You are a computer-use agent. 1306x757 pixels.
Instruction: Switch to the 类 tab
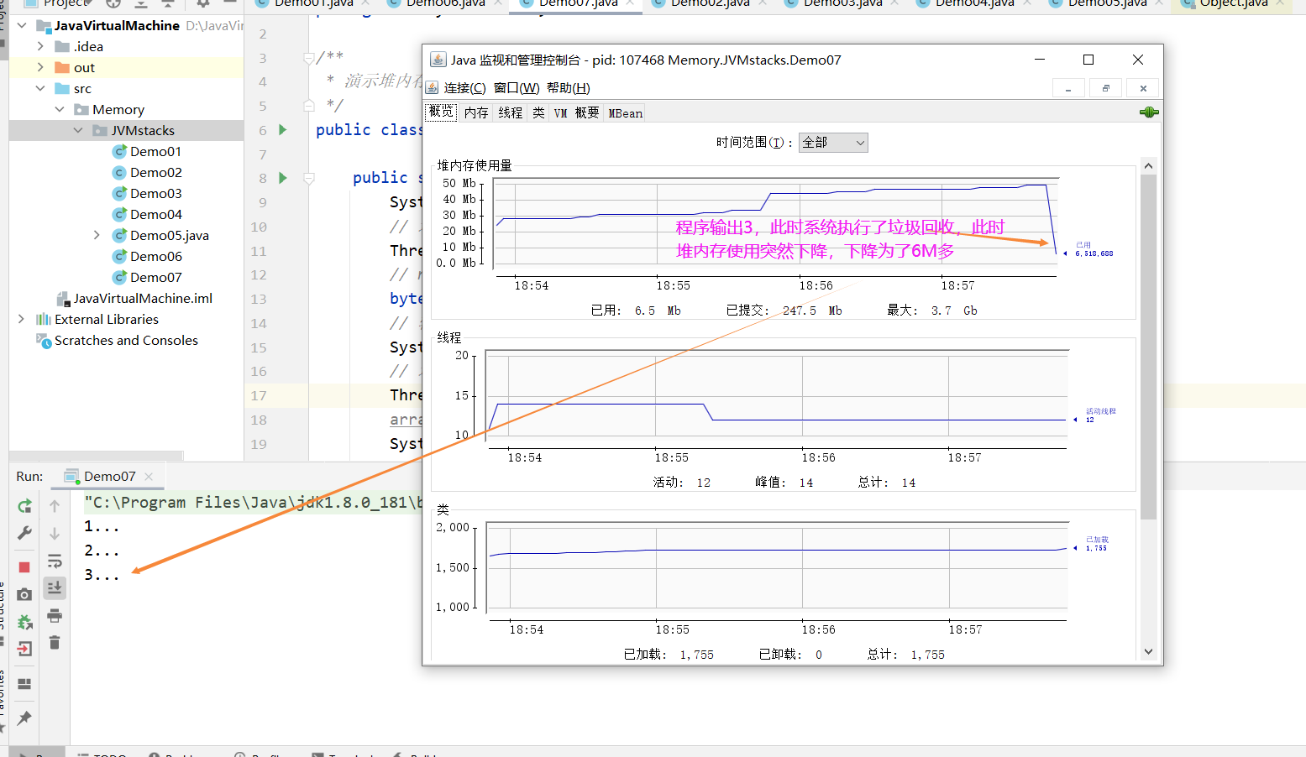click(x=538, y=113)
